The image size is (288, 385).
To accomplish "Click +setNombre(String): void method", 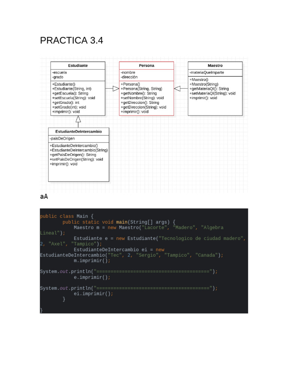I will [142, 98].
